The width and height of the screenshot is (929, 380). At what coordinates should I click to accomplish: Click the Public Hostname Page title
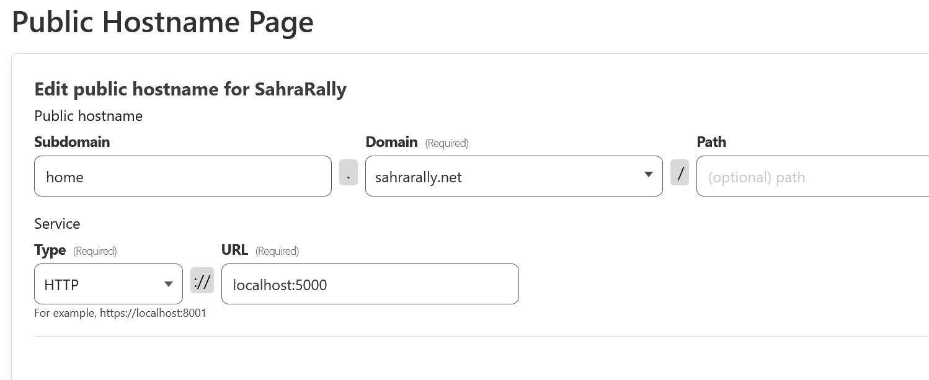pos(162,22)
